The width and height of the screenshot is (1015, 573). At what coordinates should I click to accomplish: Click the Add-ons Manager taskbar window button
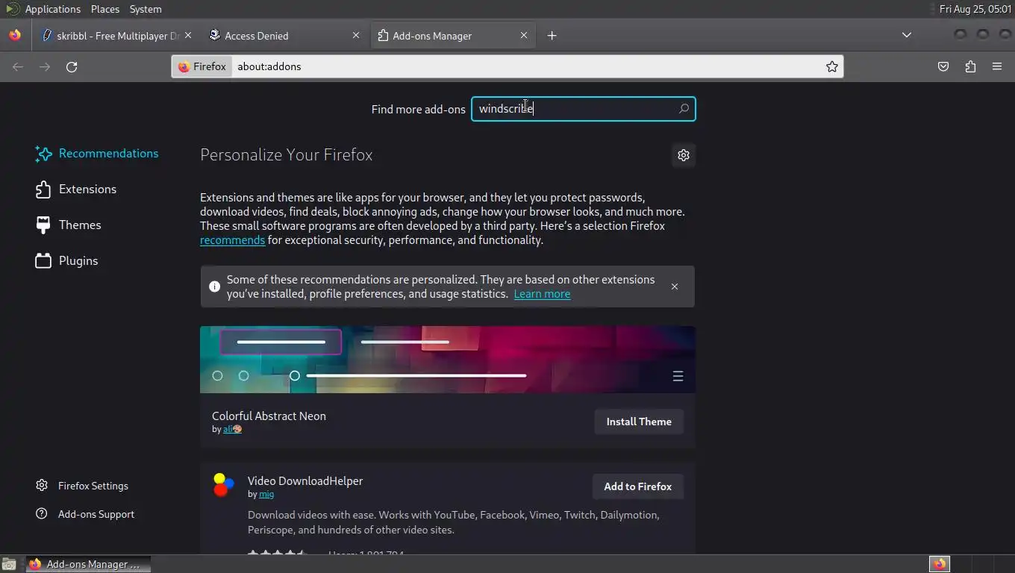pyautogui.click(x=88, y=564)
